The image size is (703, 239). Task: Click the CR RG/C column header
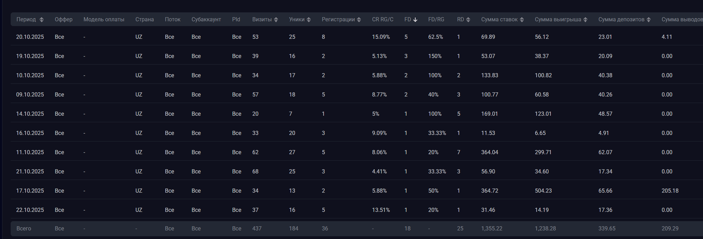pos(383,20)
